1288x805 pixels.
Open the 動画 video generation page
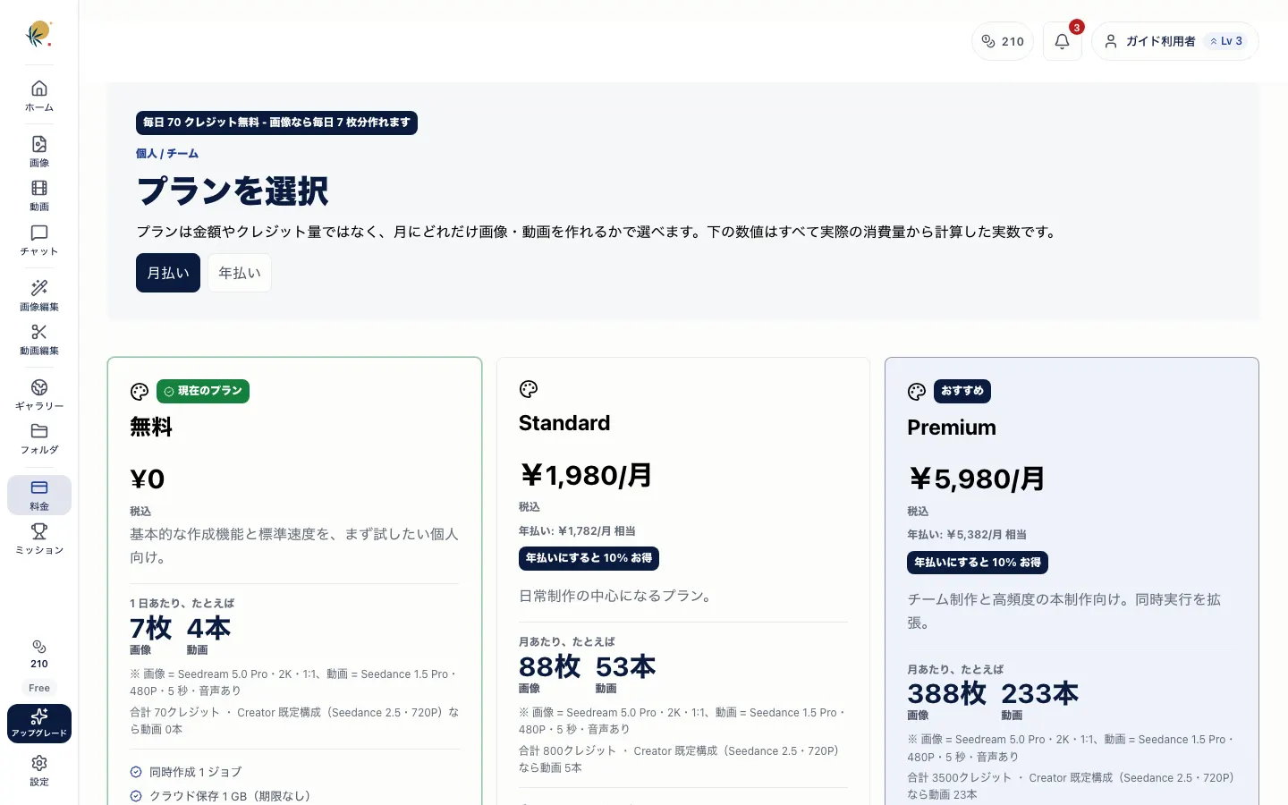click(39, 196)
